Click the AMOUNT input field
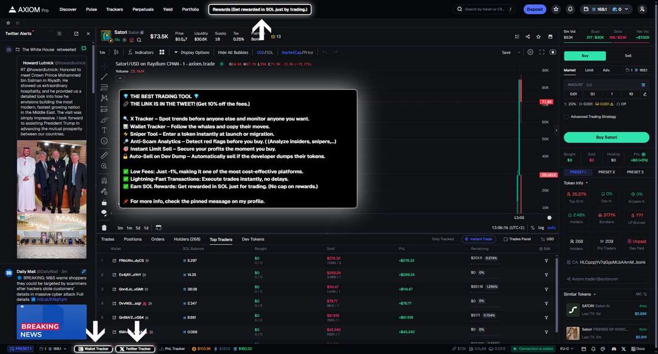658x354 pixels. pos(606,85)
